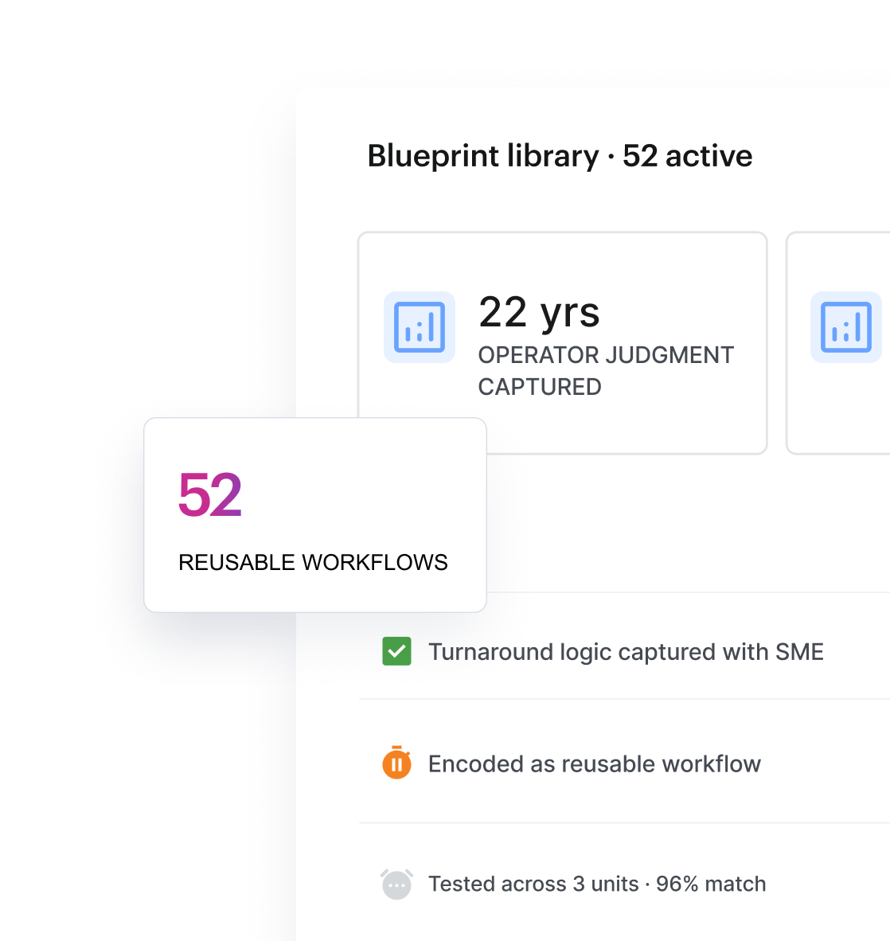Open the Turnaround logic captured with SME item

(626, 652)
